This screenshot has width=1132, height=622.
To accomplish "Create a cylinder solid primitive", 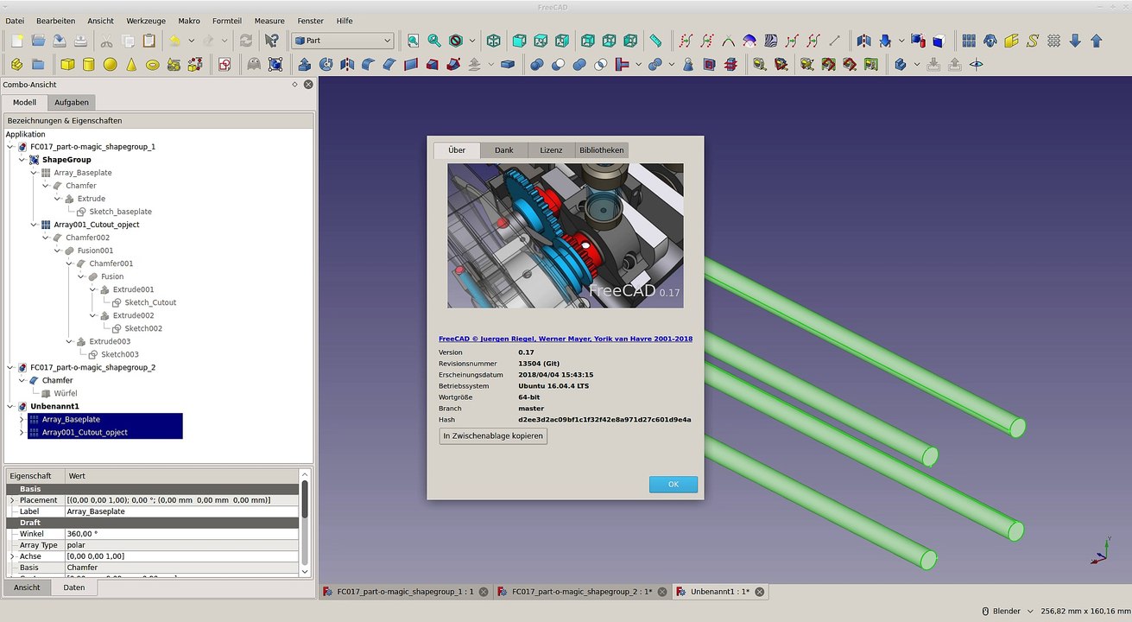I will 89,64.
